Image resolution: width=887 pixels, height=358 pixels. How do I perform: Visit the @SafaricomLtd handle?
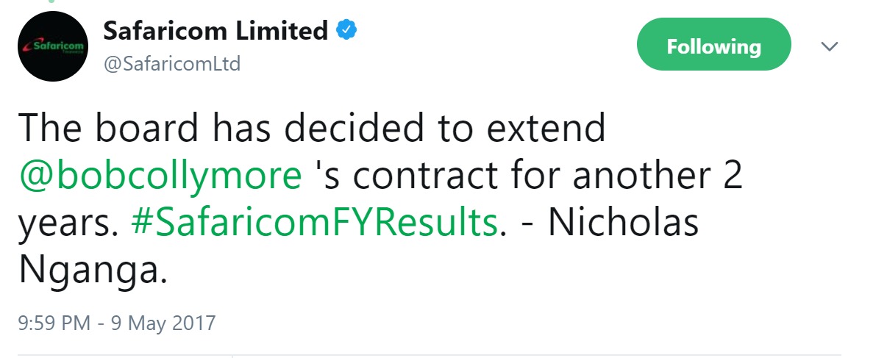click(172, 65)
